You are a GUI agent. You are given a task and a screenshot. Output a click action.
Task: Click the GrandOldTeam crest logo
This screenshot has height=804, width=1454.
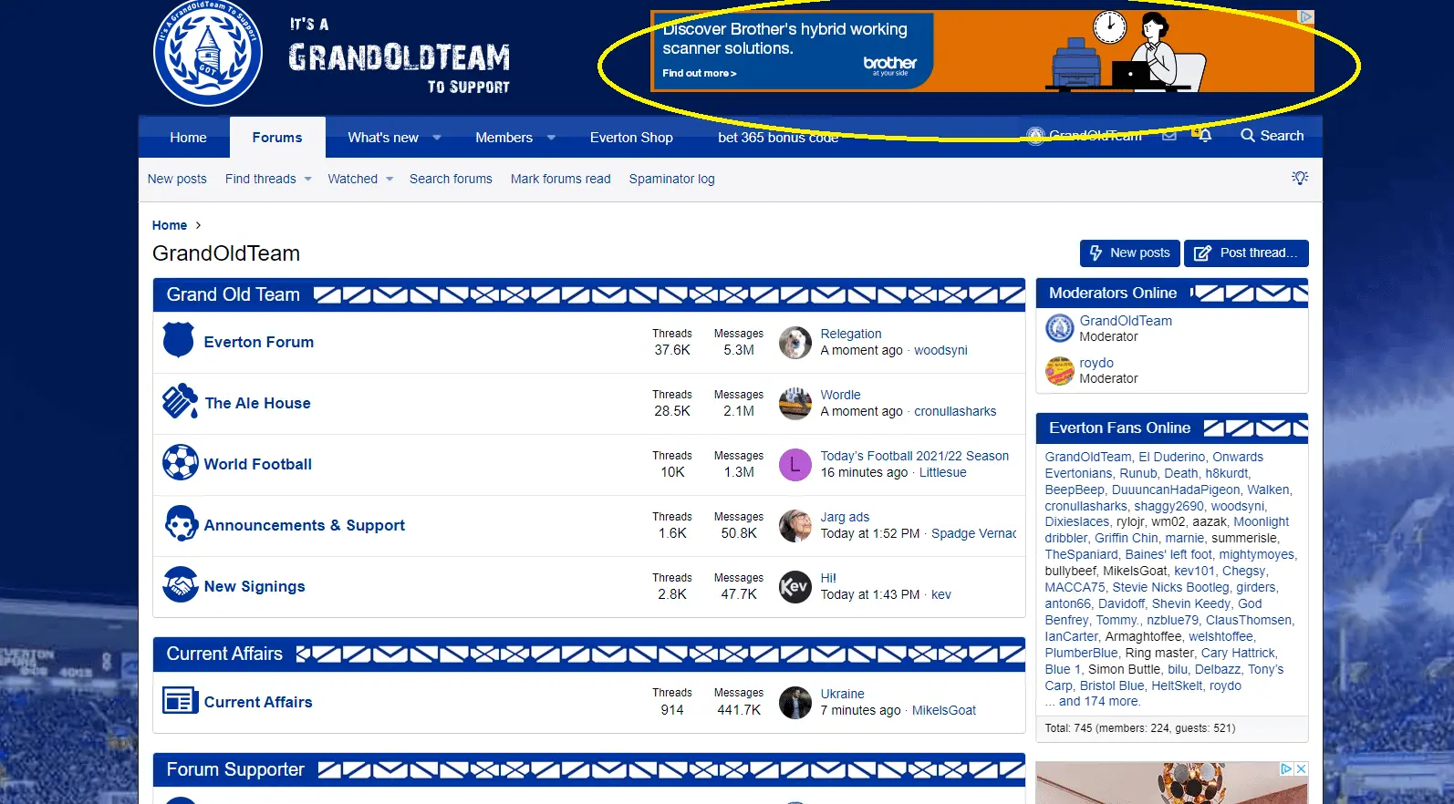tap(208, 53)
